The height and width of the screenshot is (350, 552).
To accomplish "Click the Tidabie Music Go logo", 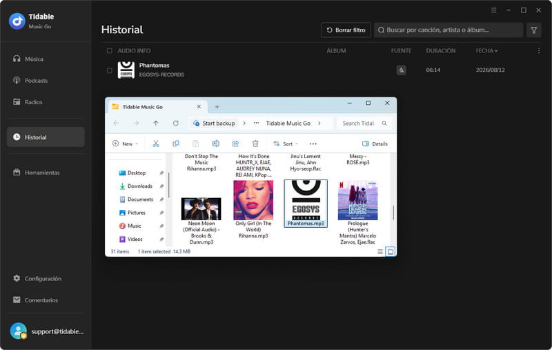I will 17,21.
